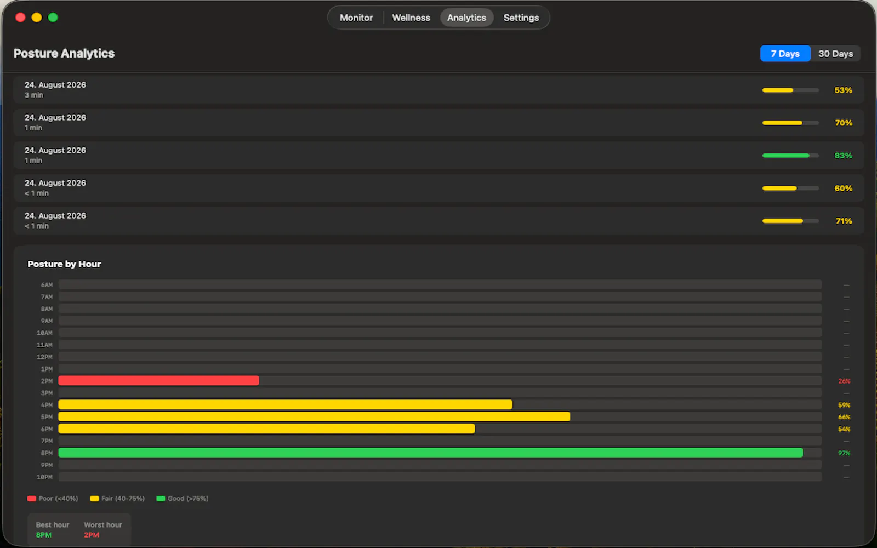Select the 7 Days range
Viewport: 877px width, 548px height.
785,54
